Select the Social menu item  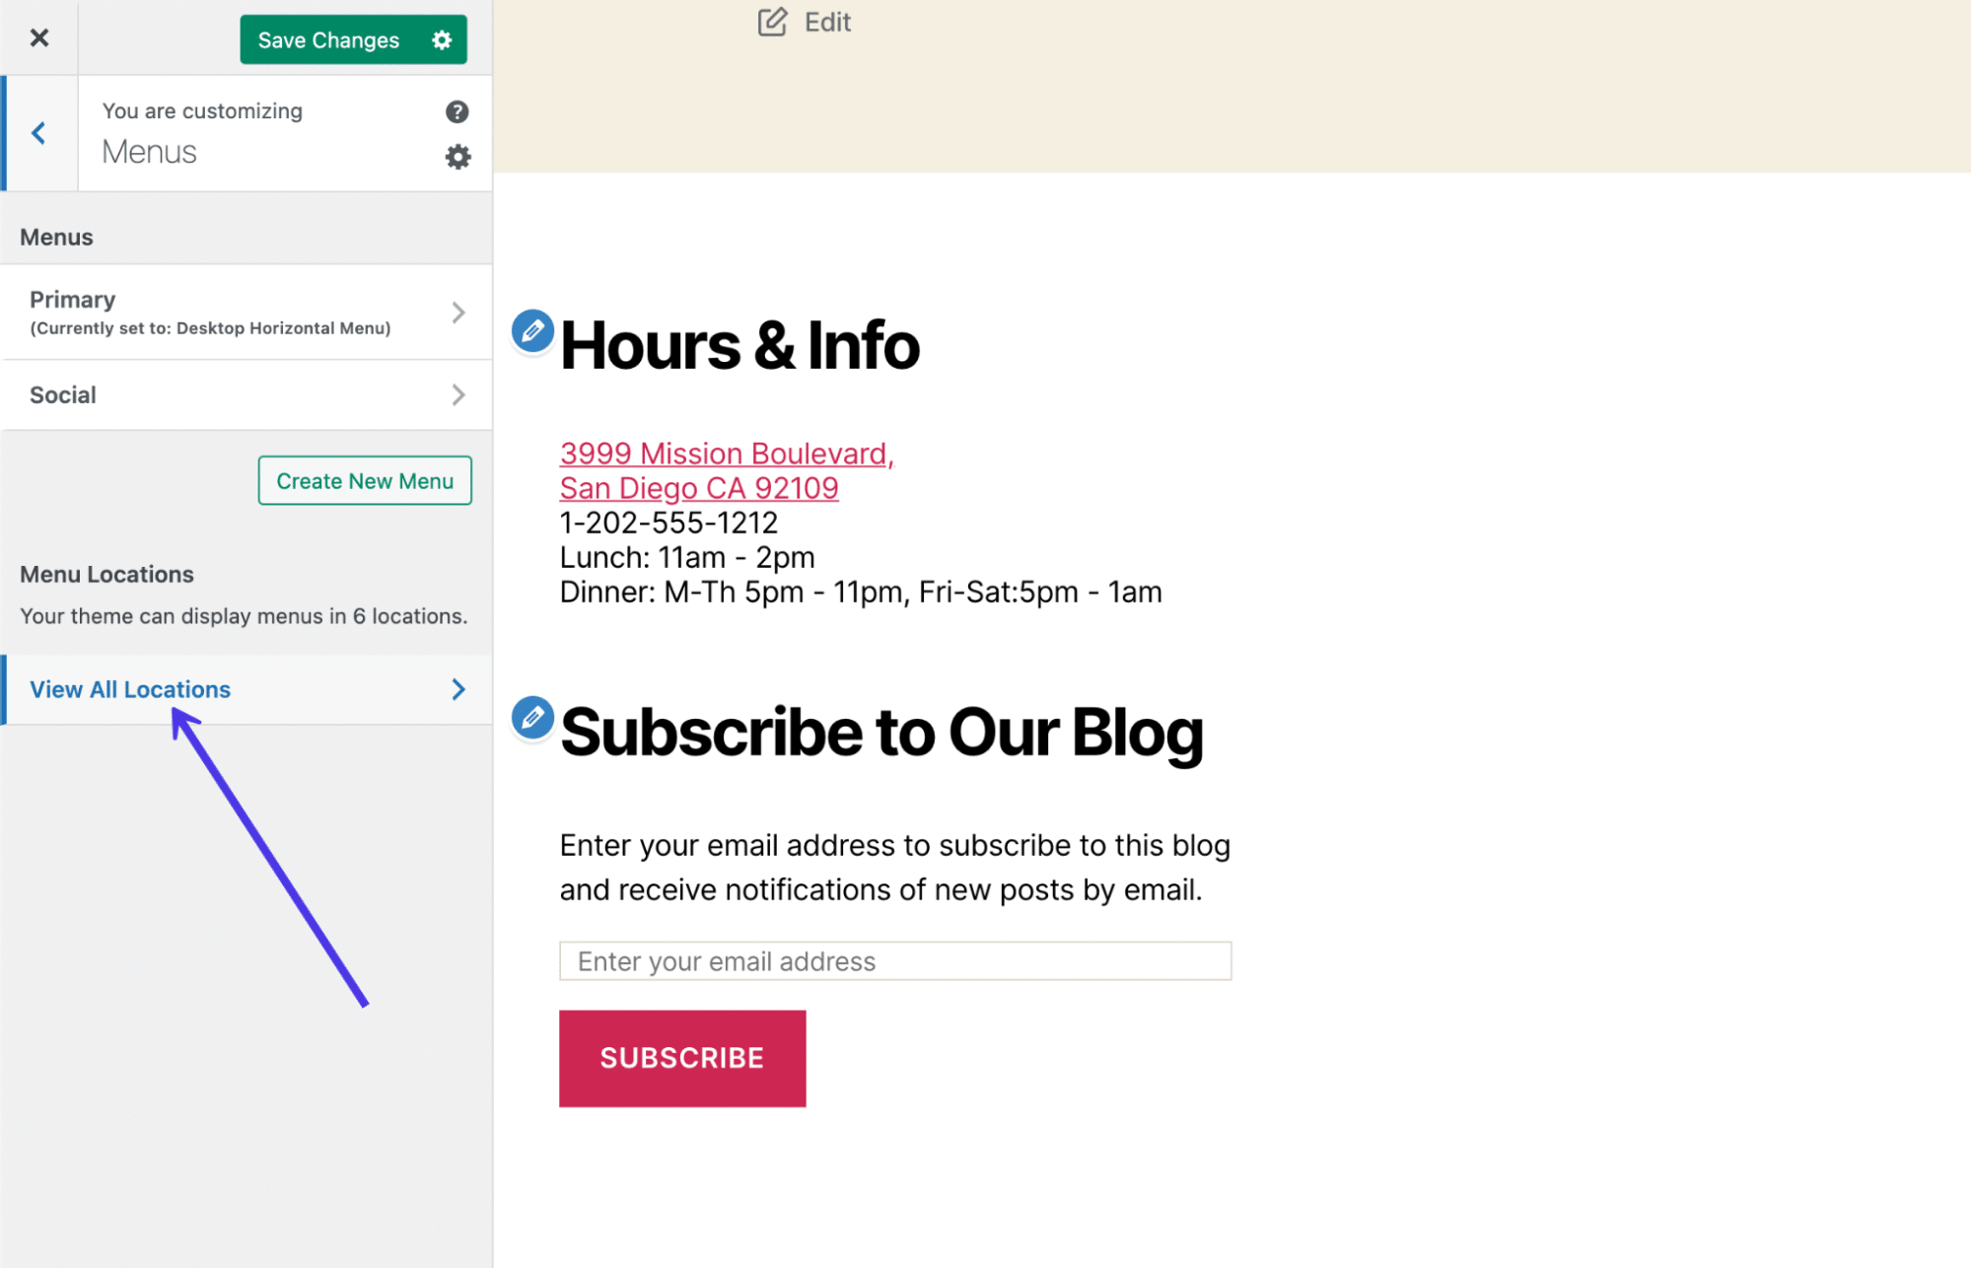pos(246,393)
